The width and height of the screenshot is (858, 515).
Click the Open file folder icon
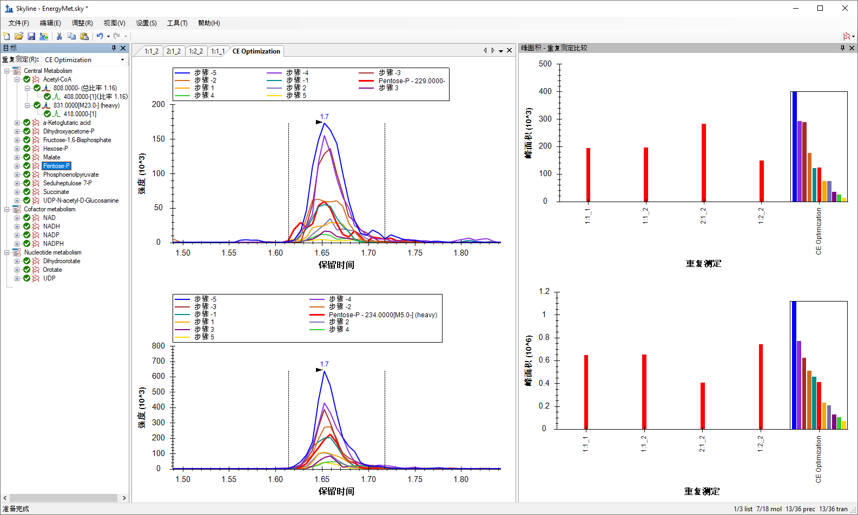[19, 36]
